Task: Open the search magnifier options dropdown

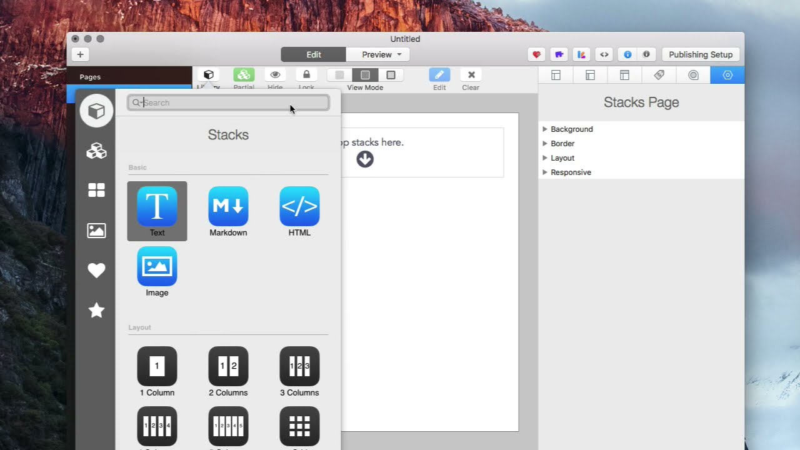Action: point(137,102)
